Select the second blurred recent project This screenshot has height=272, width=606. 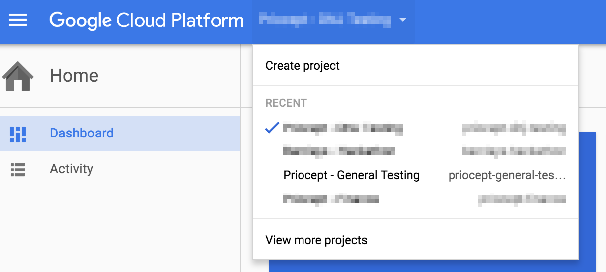click(416, 151)
